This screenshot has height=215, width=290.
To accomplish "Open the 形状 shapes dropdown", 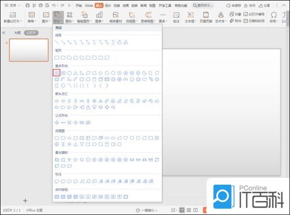I will [x=58, y=17].
